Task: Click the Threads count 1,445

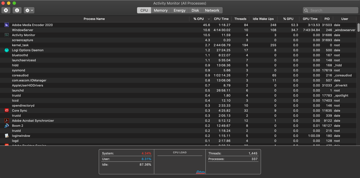Action: [253, 153]
